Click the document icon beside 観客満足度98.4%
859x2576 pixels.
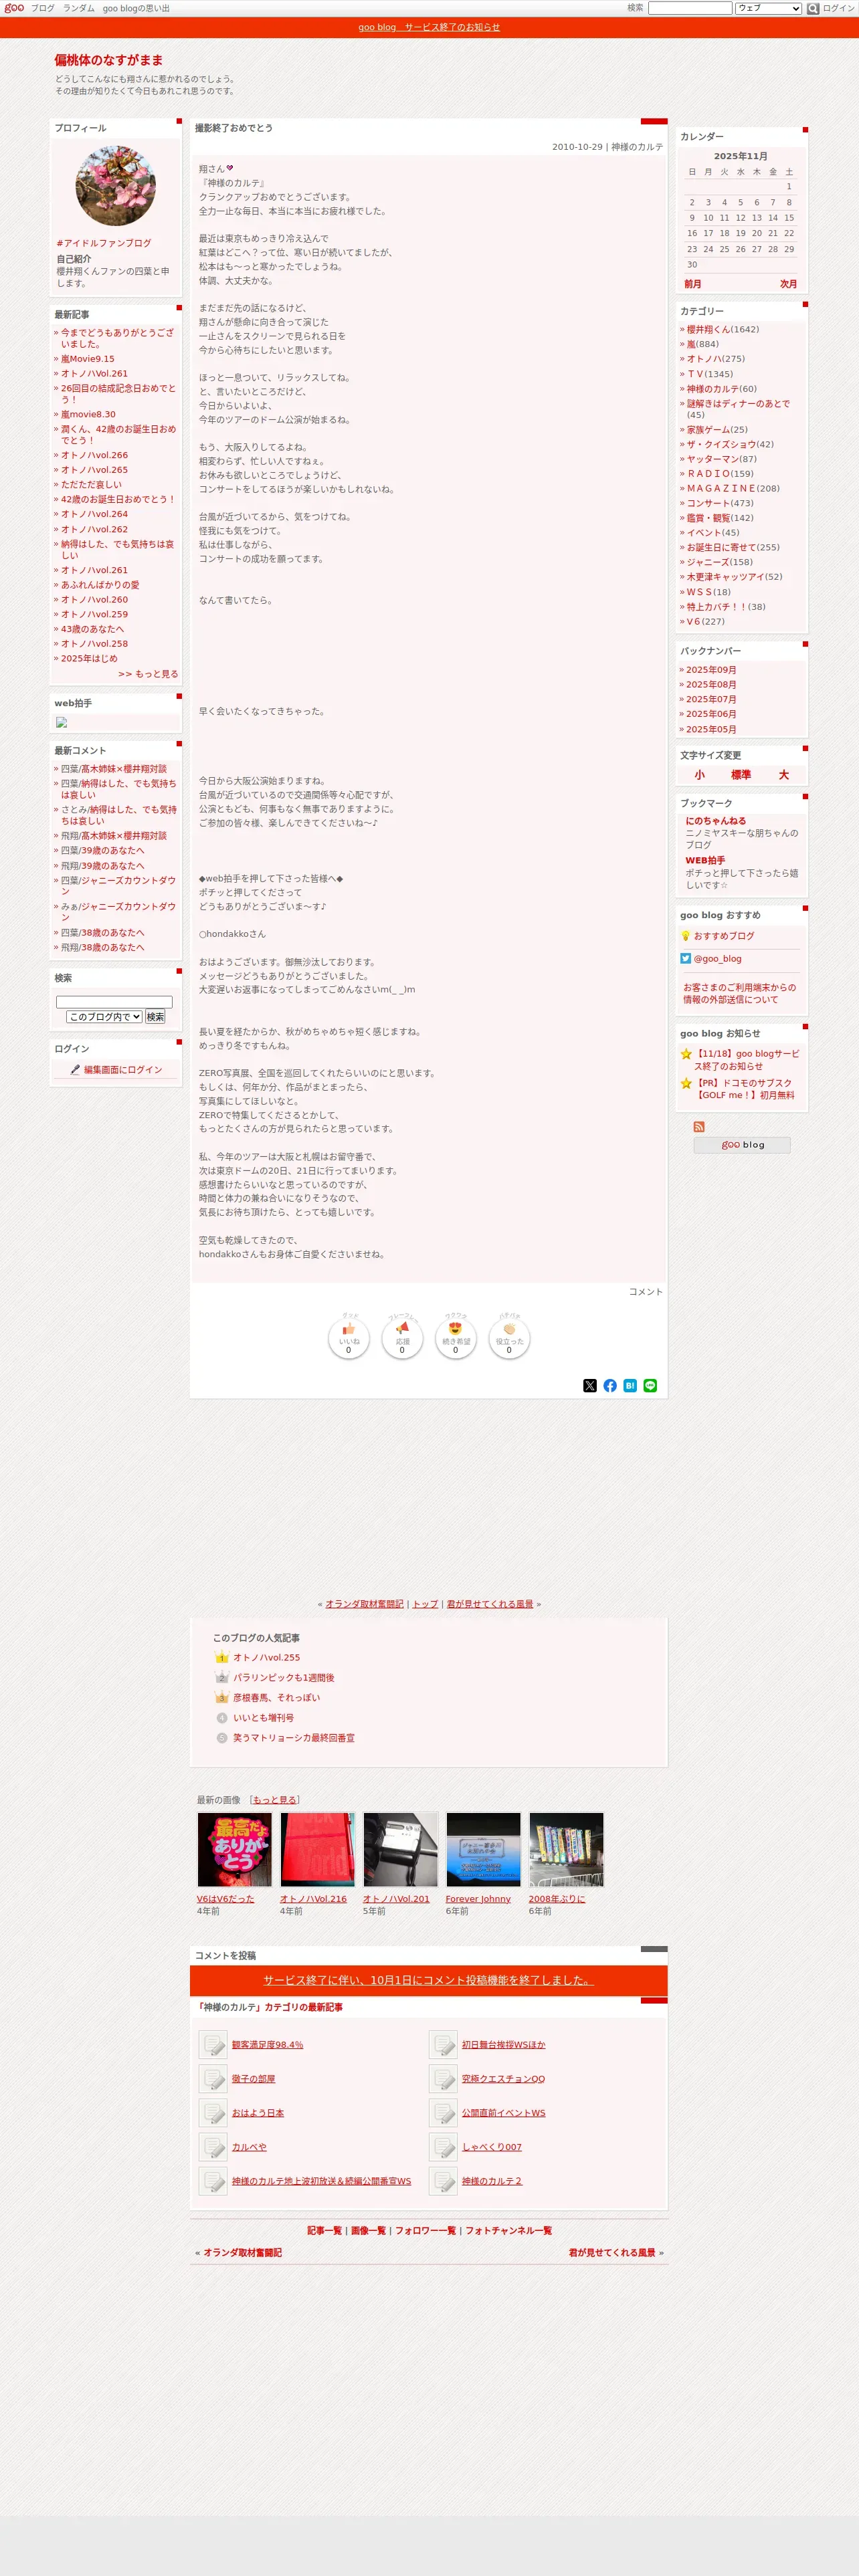213,2044
